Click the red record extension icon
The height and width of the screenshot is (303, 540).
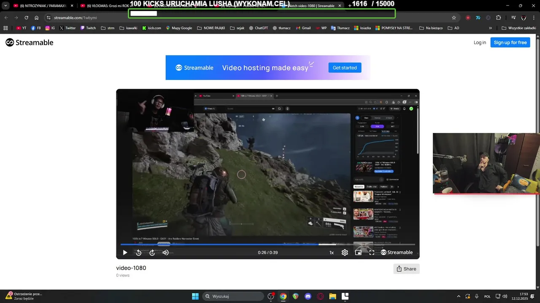[468, 18]
